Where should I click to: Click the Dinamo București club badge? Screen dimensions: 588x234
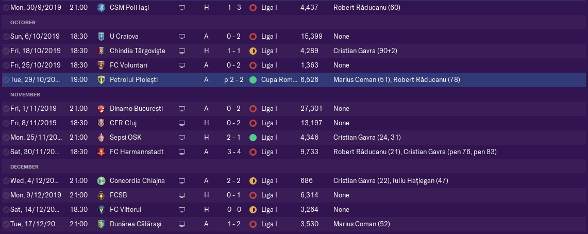point(101,108)
